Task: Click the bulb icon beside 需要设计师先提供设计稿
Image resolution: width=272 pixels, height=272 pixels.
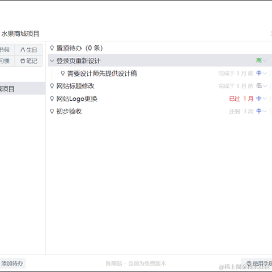Action: tap(63, 73)
